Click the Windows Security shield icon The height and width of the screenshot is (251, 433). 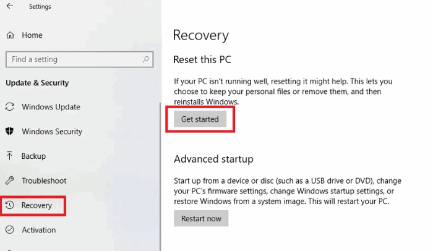click(10, 132)
